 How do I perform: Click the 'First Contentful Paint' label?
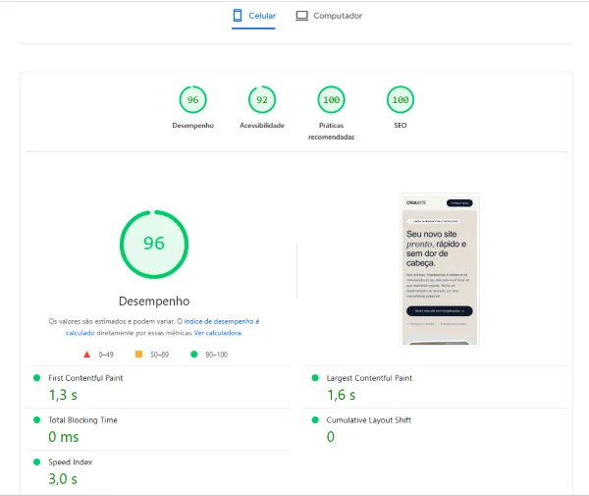tap(85, 378)
